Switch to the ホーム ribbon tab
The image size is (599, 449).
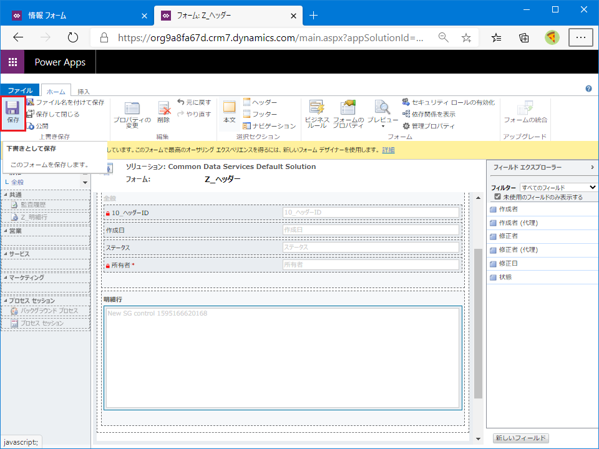(56, 90)
